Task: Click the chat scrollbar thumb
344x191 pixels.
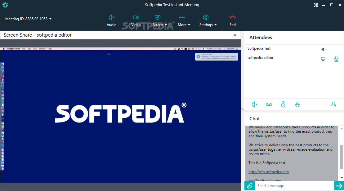Action: point(342,157)
